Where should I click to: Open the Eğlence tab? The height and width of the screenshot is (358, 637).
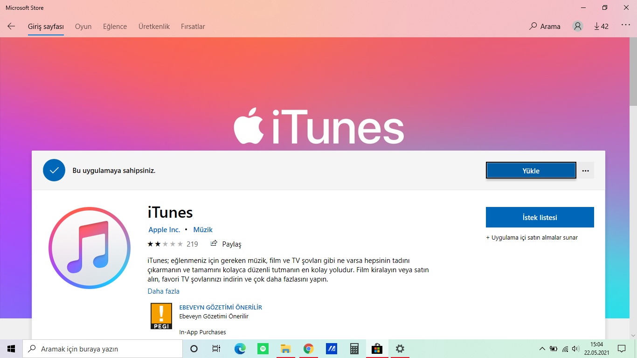pos(115,27)
